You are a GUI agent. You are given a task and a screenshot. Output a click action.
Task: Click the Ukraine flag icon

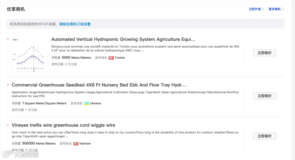click(86, 103)
